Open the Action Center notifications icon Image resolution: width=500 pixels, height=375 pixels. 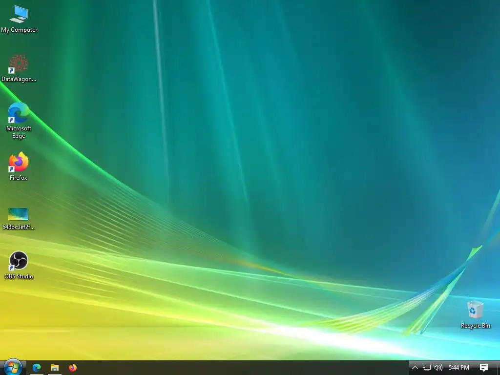tap(484, 368)
